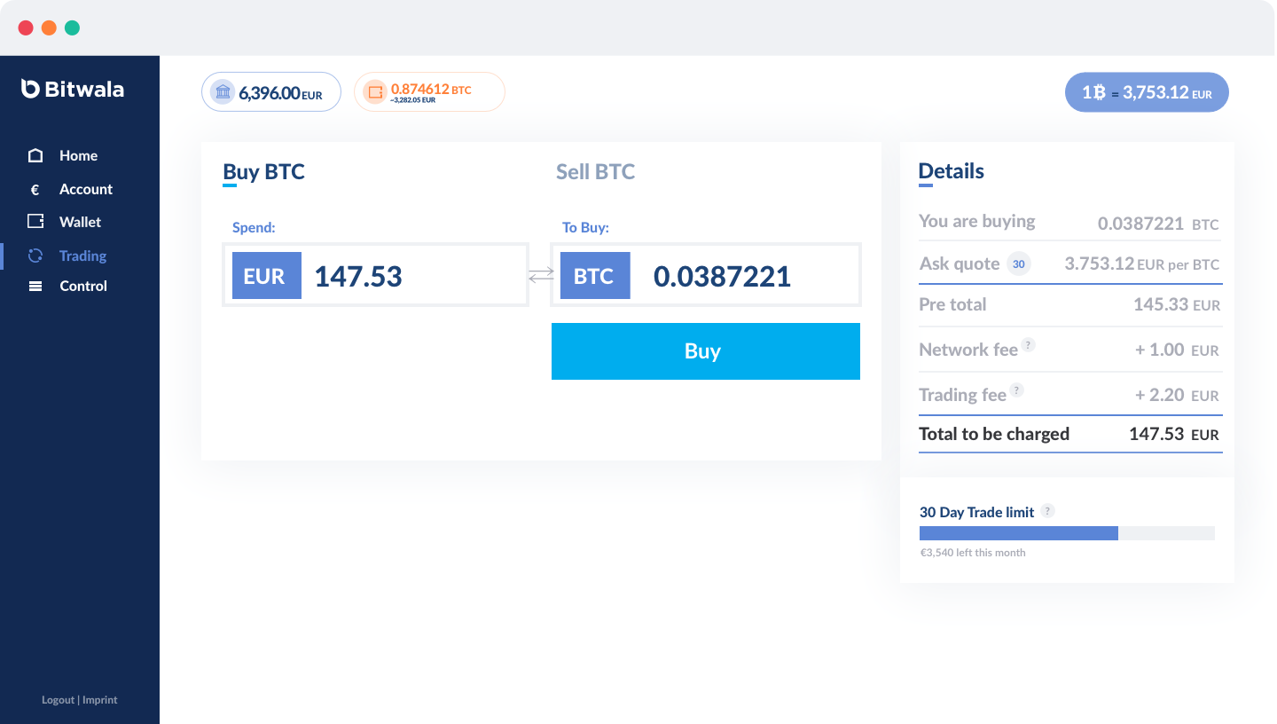Click the Wallet icon in sidebar

pyautogui.click(x=35, y=222)
